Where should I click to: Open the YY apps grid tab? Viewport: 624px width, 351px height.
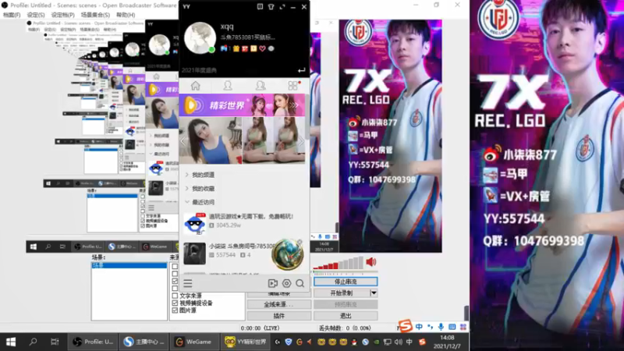[x=293, y=85]
